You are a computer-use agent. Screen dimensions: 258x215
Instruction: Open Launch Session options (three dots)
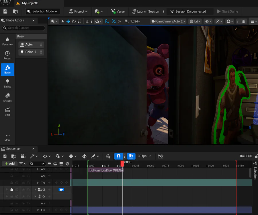[164, 11]
